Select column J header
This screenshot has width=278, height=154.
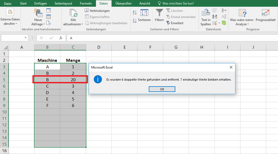point(253,47)
